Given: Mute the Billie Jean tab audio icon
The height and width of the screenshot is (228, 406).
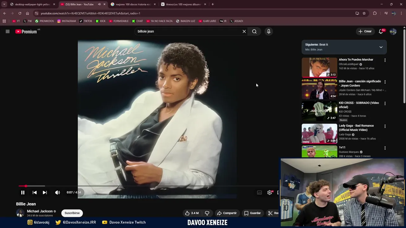Looking at the screenshot, I should (x=99, y=4).
